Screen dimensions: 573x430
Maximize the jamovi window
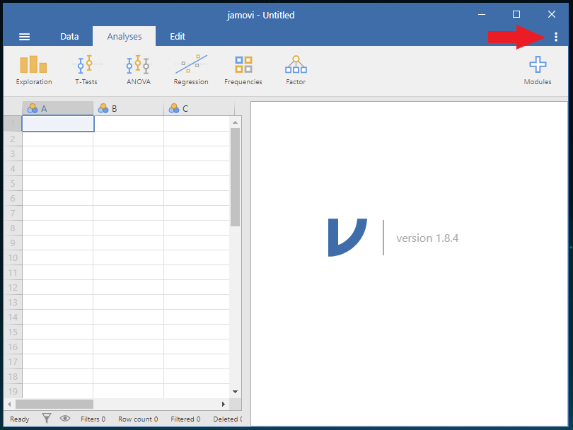pyautogui.click(x=516, y=14)
